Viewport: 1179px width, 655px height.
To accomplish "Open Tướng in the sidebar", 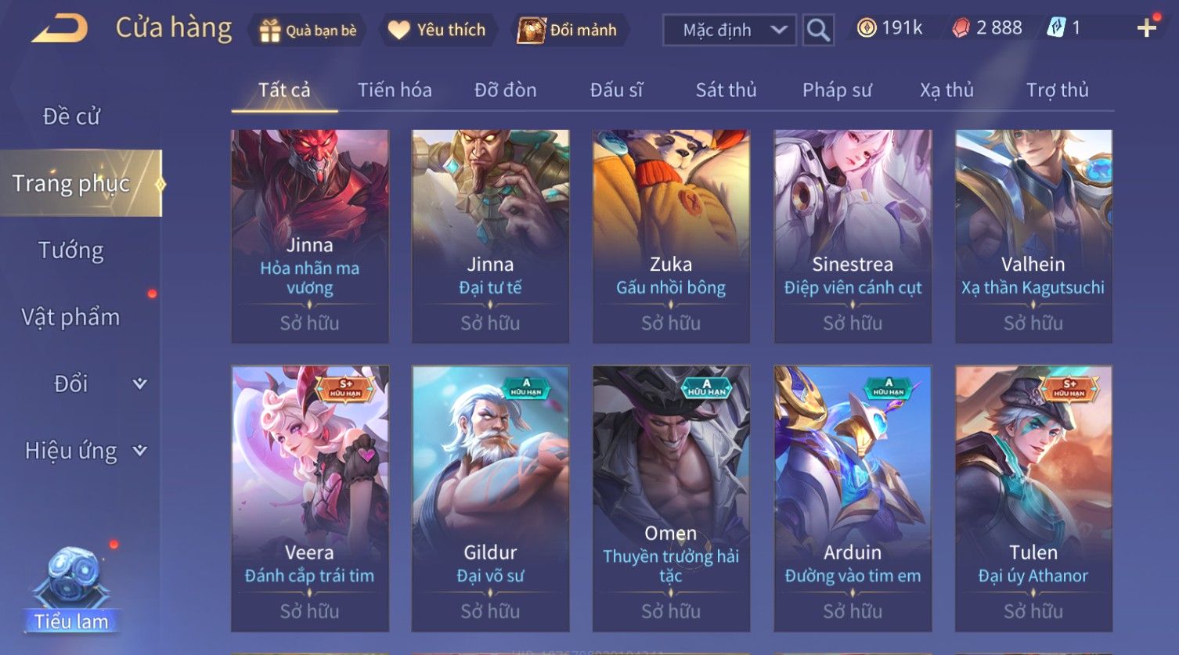I will click(71, 250).
